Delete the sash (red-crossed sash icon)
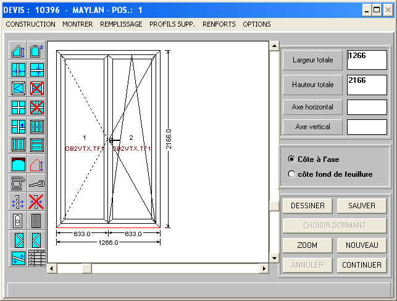This screenshot has width=397, height=301. tap(36, 88)
